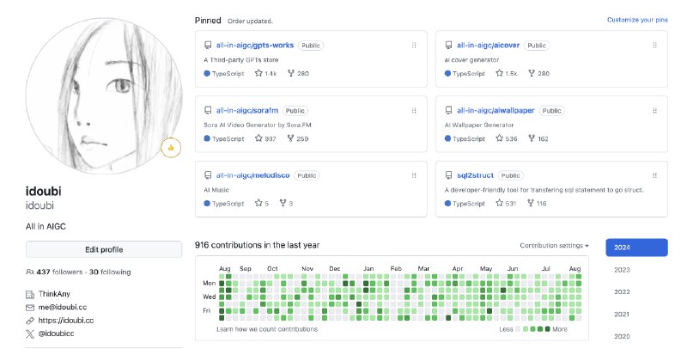Click the repo icon beside aicover
The image size is (687, 349).
[448, 46]
